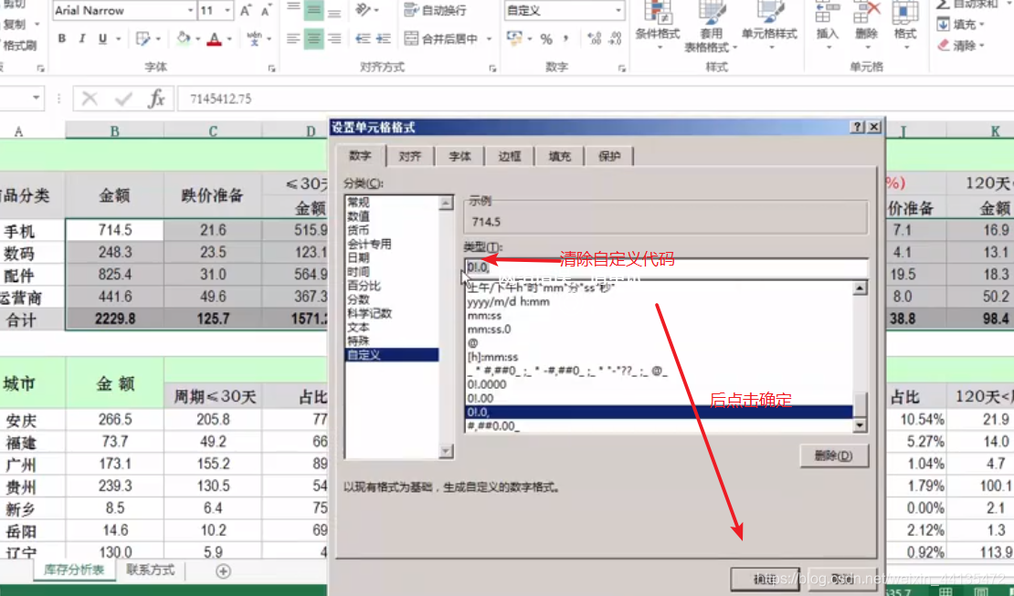Screen dimensions: 1014x596
Task: Open the font name dropdown showing Arial Narrow
Action: tap(190, 10)
